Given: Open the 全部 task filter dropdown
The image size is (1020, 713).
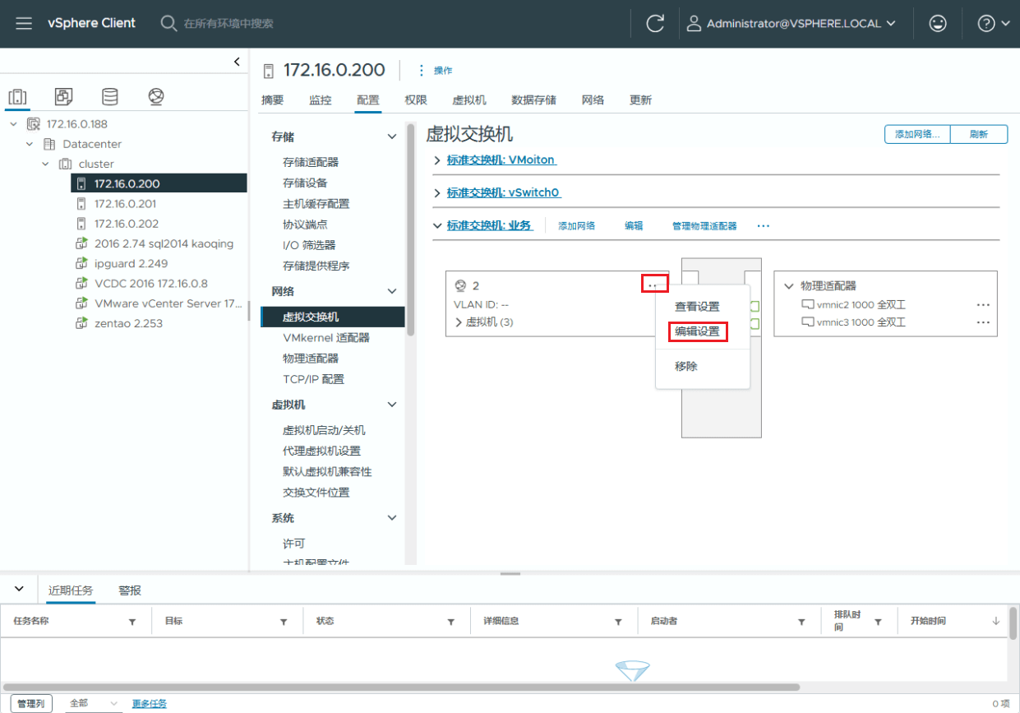Looking at the screenshot, I should point(95,704).
